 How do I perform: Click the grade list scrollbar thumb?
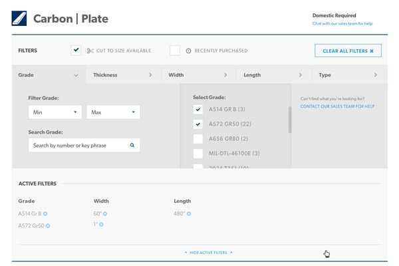tap(290, 120)
